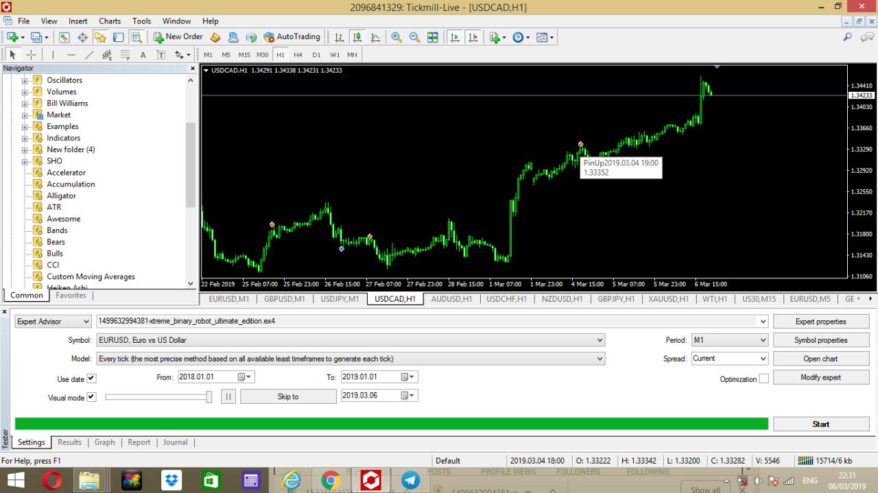Switch chart to line chart icon

[375, 37]
